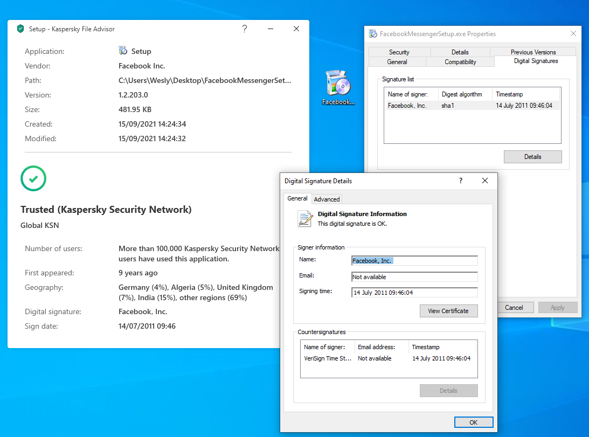Click the Sign date value 14/07/2011 09:46

click(x=147, y=326)
